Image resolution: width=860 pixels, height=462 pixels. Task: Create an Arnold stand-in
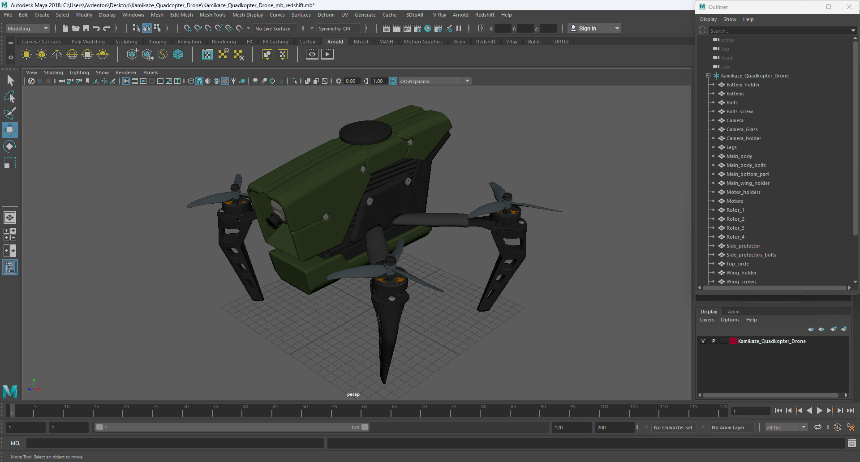click(x=132, y=55)
